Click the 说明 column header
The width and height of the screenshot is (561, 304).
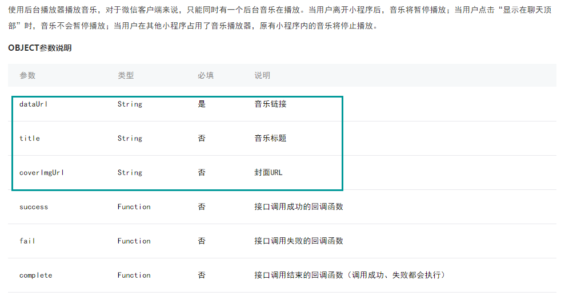coord(262,75)
